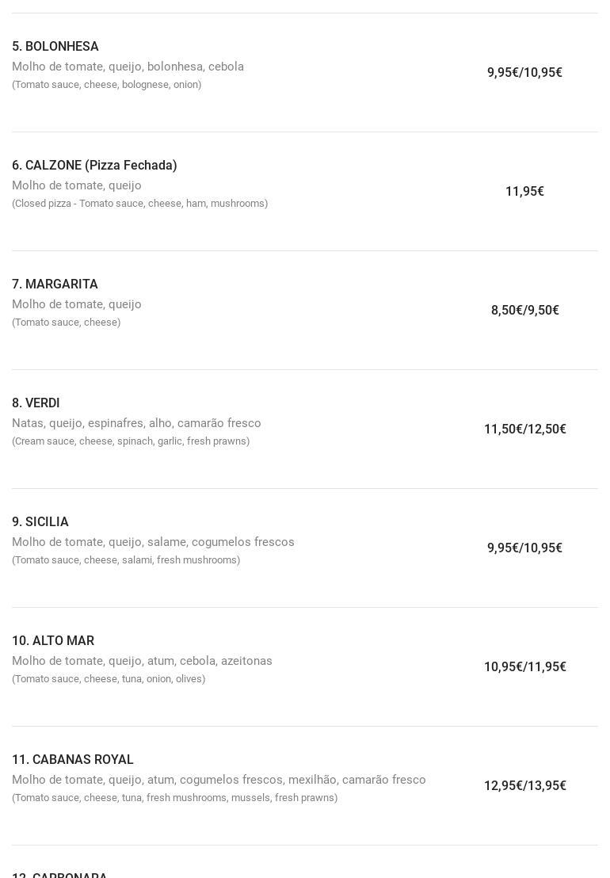Click the 9. SICILIA pizza heading

(x=40, y=522)
